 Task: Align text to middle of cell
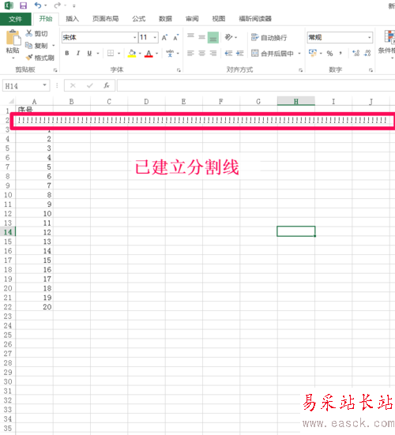click(201, 37)
